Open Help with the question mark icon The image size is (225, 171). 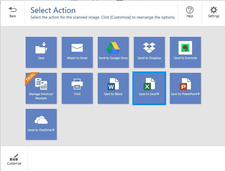point(190,12)
